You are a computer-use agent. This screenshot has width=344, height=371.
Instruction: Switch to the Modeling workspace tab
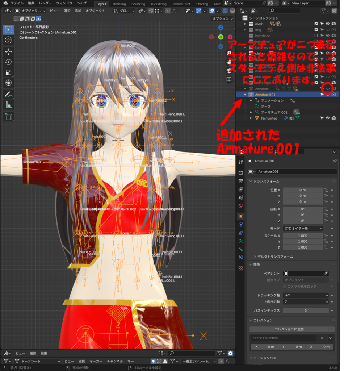pos(119,4)
